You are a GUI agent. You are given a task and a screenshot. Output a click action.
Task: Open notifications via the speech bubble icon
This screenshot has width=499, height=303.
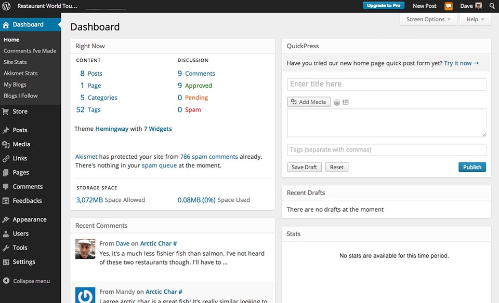coord(448,6)
